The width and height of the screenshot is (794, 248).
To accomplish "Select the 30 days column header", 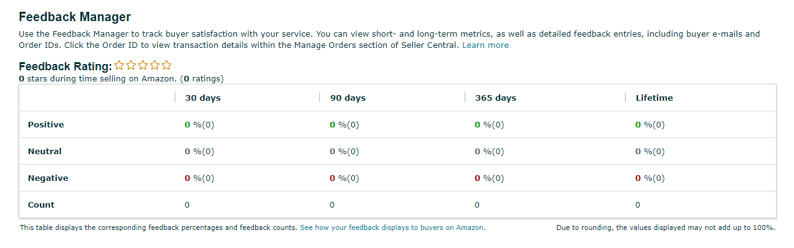I will click(x=203, y=98).
